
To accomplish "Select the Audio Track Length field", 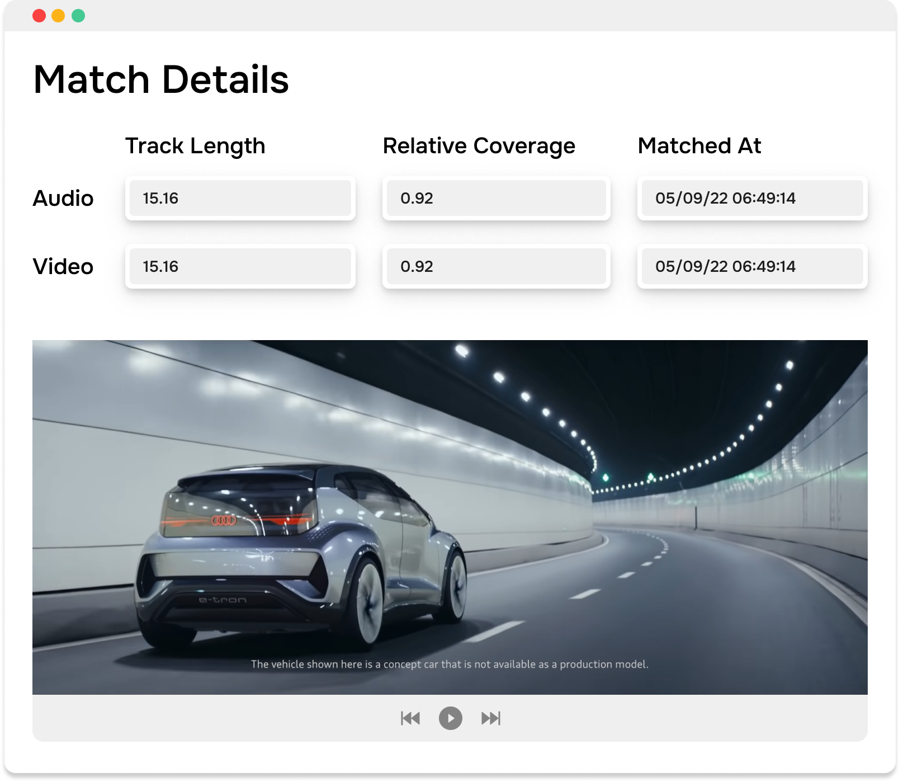I will (240, 198).
